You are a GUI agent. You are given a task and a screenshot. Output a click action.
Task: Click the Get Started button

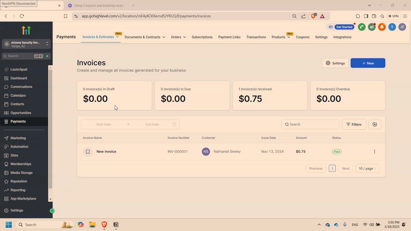(344, 27)
